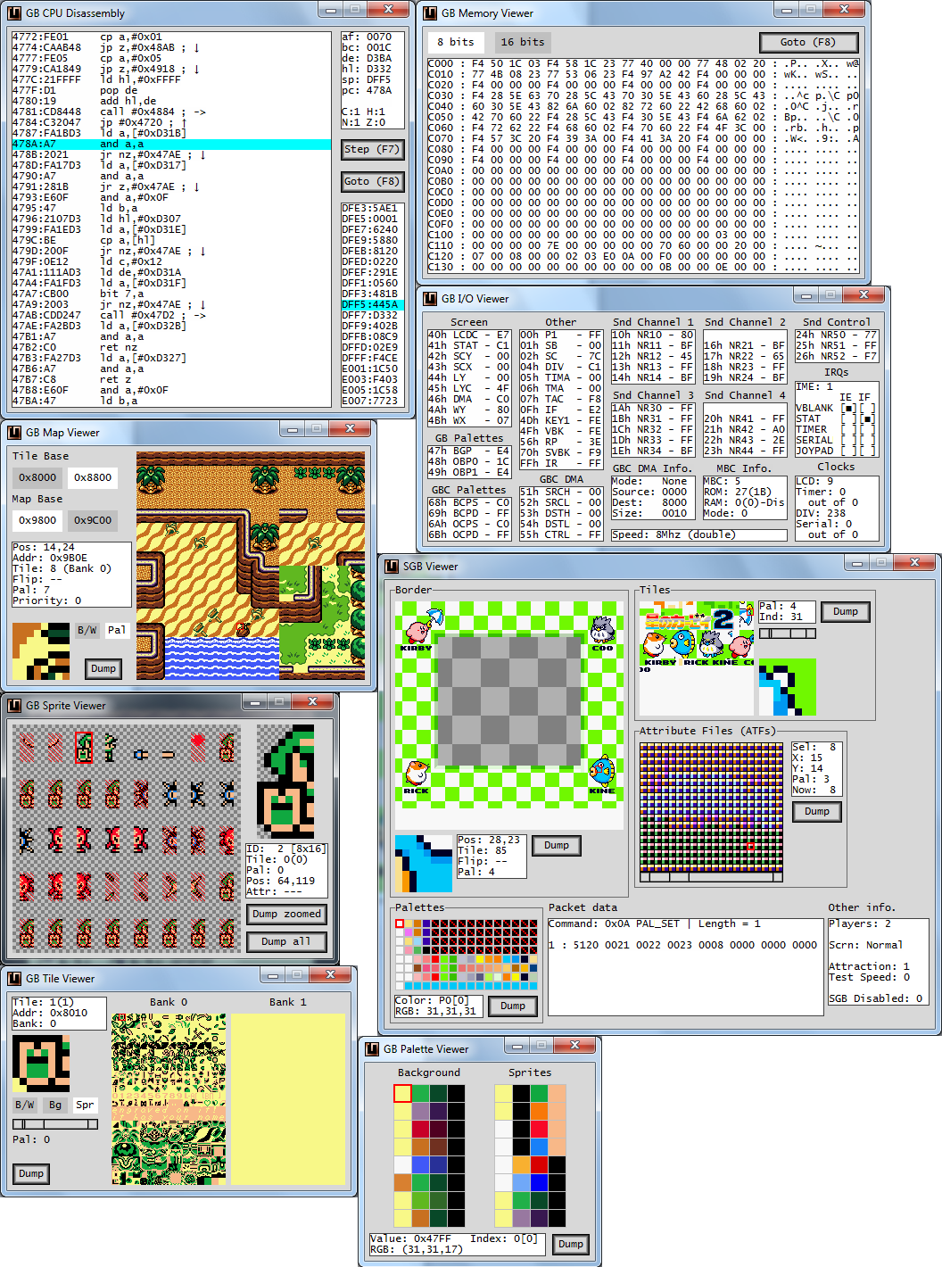942x1267 pixels.
Task: Click the Rick hamster in the SGB border
Action: [416, 772]
